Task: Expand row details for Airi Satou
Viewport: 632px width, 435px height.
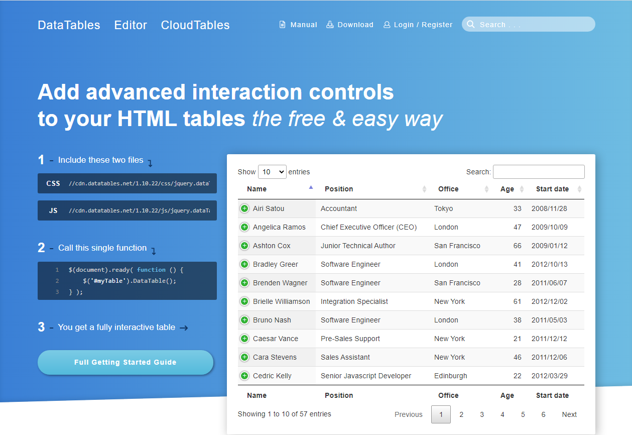Action: point(244,208)
